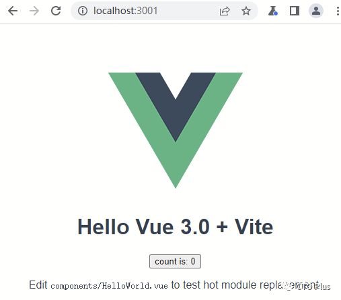The image size is (341, 300).
Task: Click the components/HelloWorld.vue code text
Action: point(109,286)
